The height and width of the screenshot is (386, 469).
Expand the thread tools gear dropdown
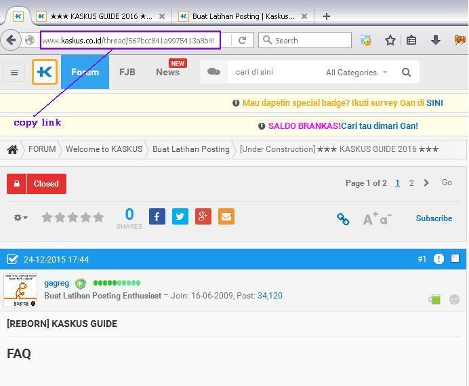20,217
